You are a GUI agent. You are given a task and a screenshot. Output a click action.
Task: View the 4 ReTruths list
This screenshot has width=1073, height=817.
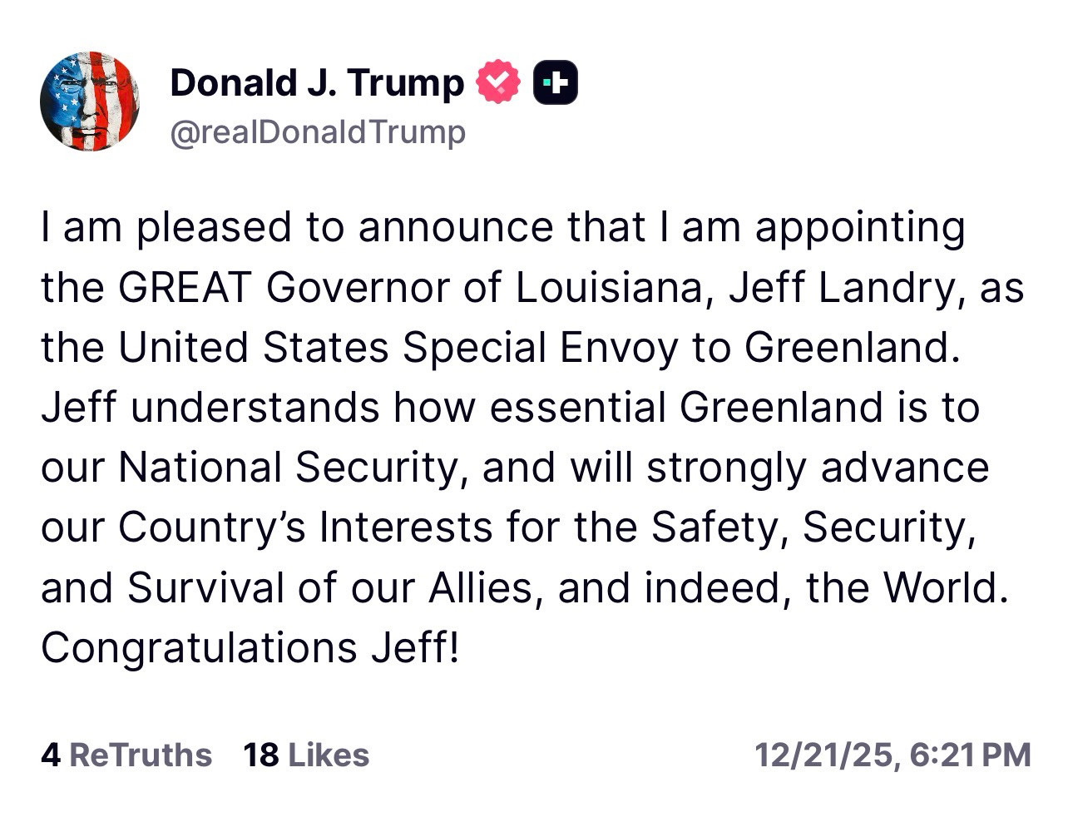(126, 755)
